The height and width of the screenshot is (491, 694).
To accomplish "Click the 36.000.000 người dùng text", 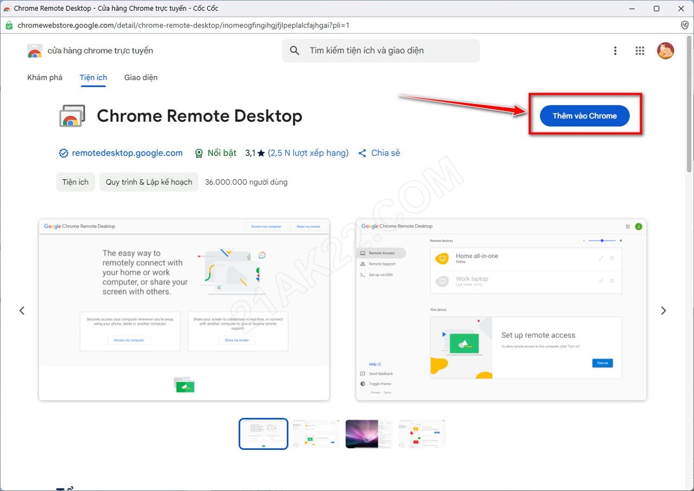I will tap(246, 182).
